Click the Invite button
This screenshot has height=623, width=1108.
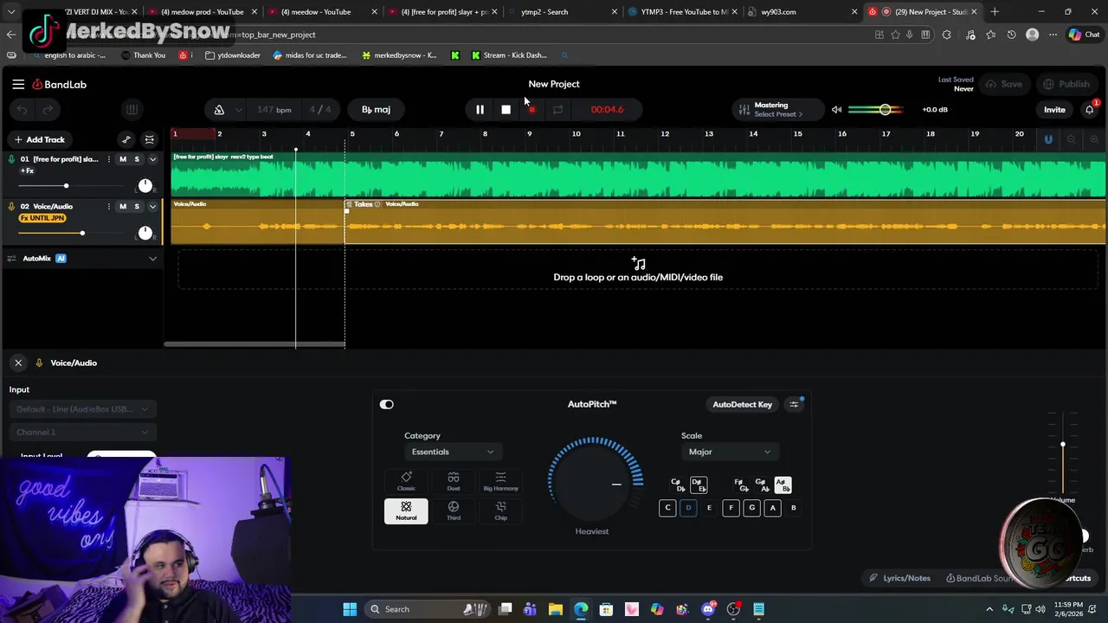tap(1054, 110)
